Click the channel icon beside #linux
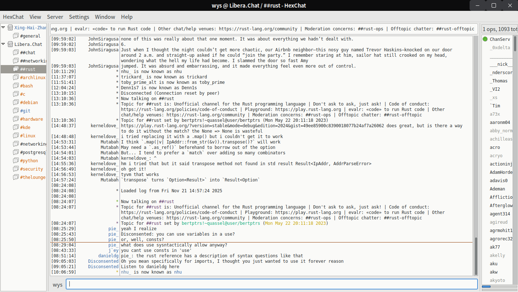The height and width of the screenshot is (292, 518). click(x=16, y=136)
